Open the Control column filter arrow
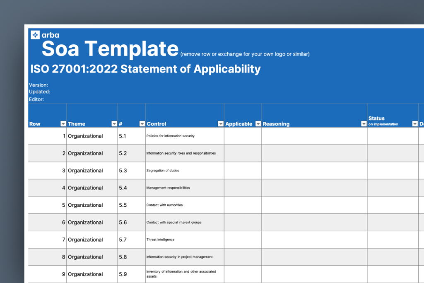The image size is (424, 283). pyautogui.click(x=221, y=123)
